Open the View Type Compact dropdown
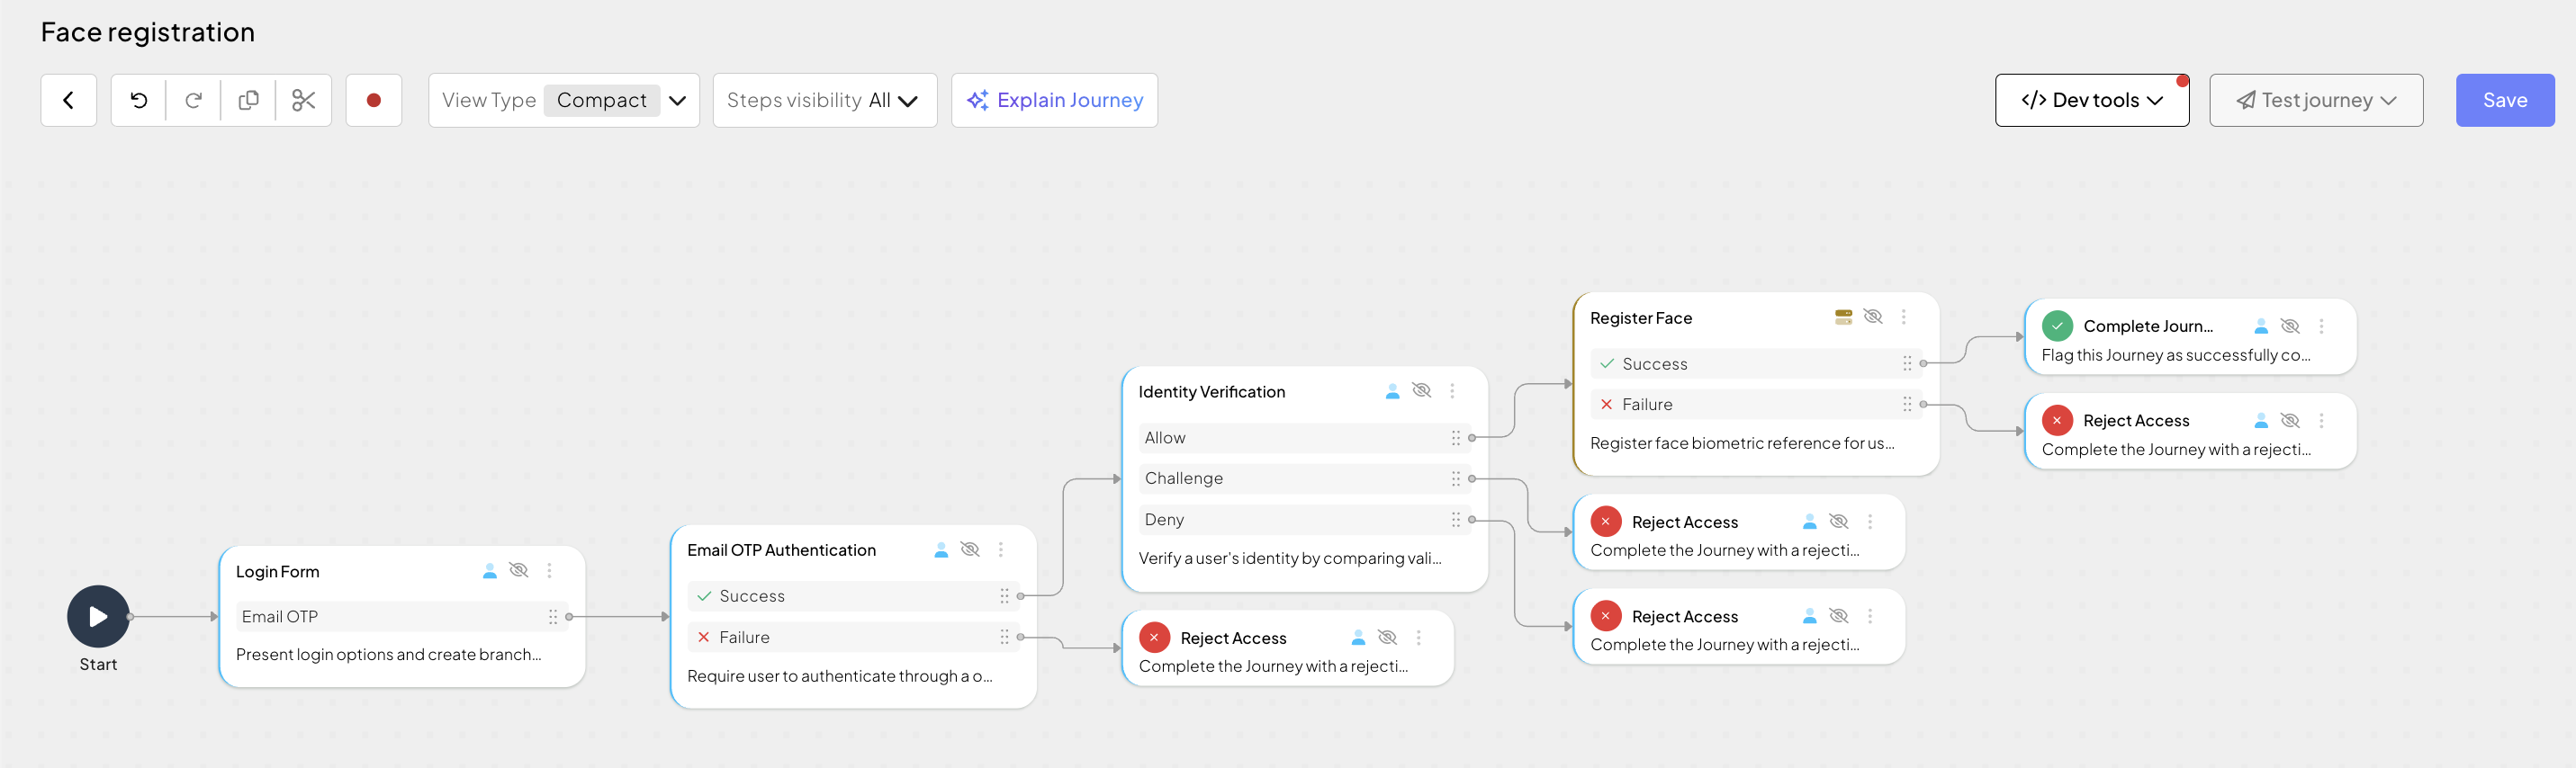Viewport: 2576px width, 768px height. coord(564,100)
